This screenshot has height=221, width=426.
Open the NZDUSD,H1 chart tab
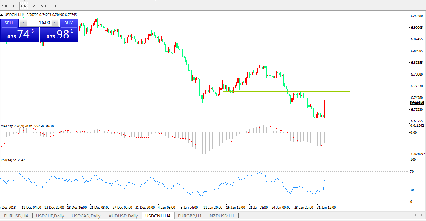click(x=222, y=216)
